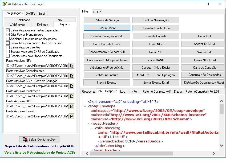Viewport: 226px width, 164px height.
Task: Uncheck Criar Pastas Mensalmente
Action: tap(8, 35)
